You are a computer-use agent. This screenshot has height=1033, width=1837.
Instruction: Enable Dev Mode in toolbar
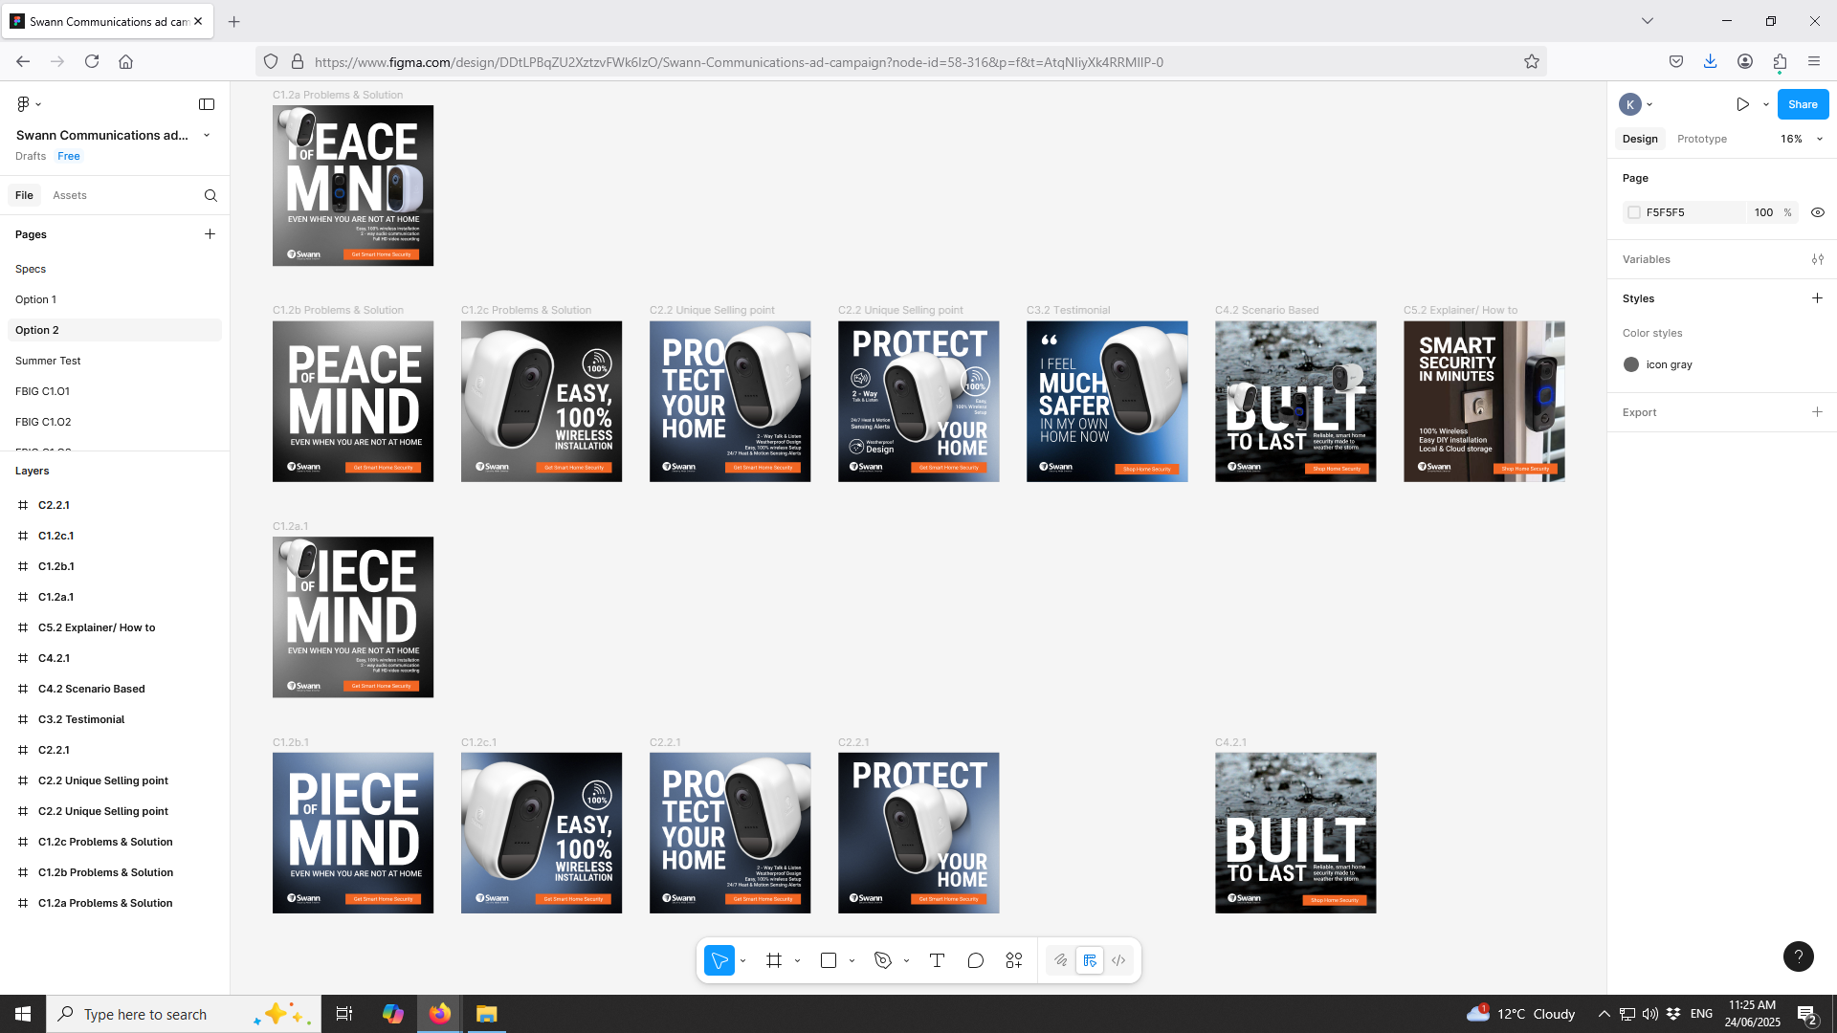click(1118, 960)
